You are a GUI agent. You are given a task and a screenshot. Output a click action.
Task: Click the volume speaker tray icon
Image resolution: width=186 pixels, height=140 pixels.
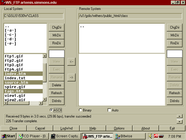[151, 136]
